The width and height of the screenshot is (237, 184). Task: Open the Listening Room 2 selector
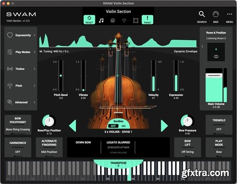tap(216, 38)
